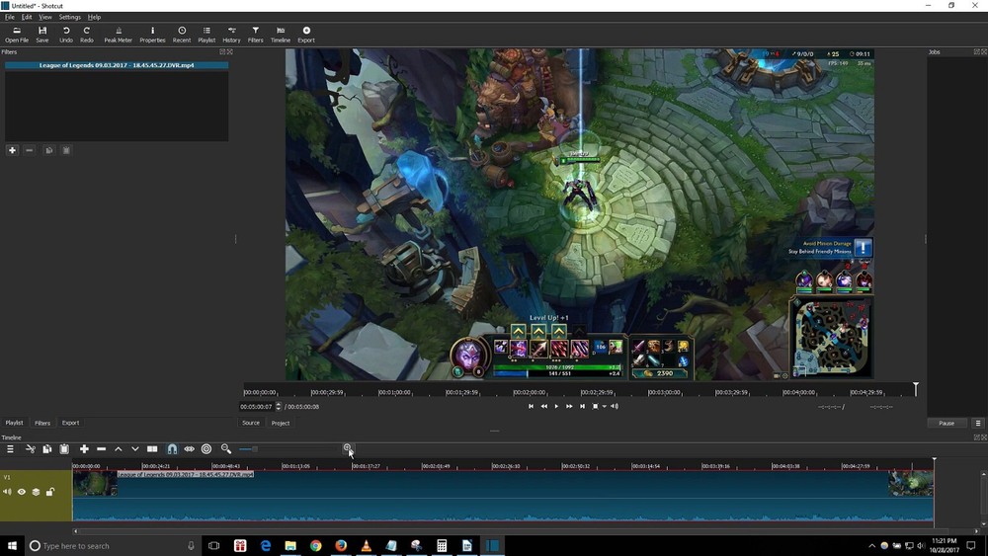This screenshot has width=988, height=556.
Task: Click current timecode input field
Action: pyautogui.click(x=257, y=407)
